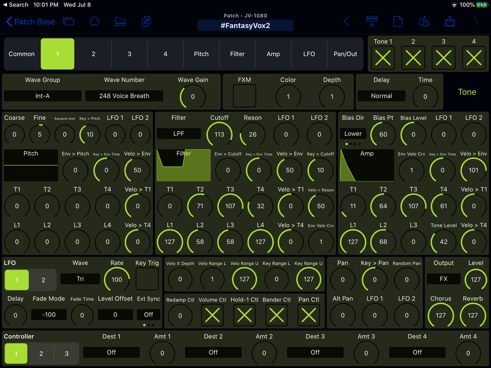The image size is (491, 368).
Task: Switch to the Common tab
Action: point(22,54)
